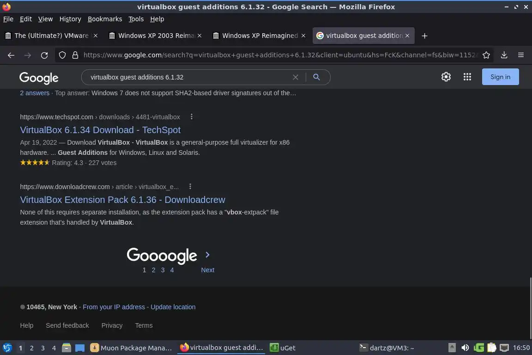Switch to workspace 2

(31, 348)
